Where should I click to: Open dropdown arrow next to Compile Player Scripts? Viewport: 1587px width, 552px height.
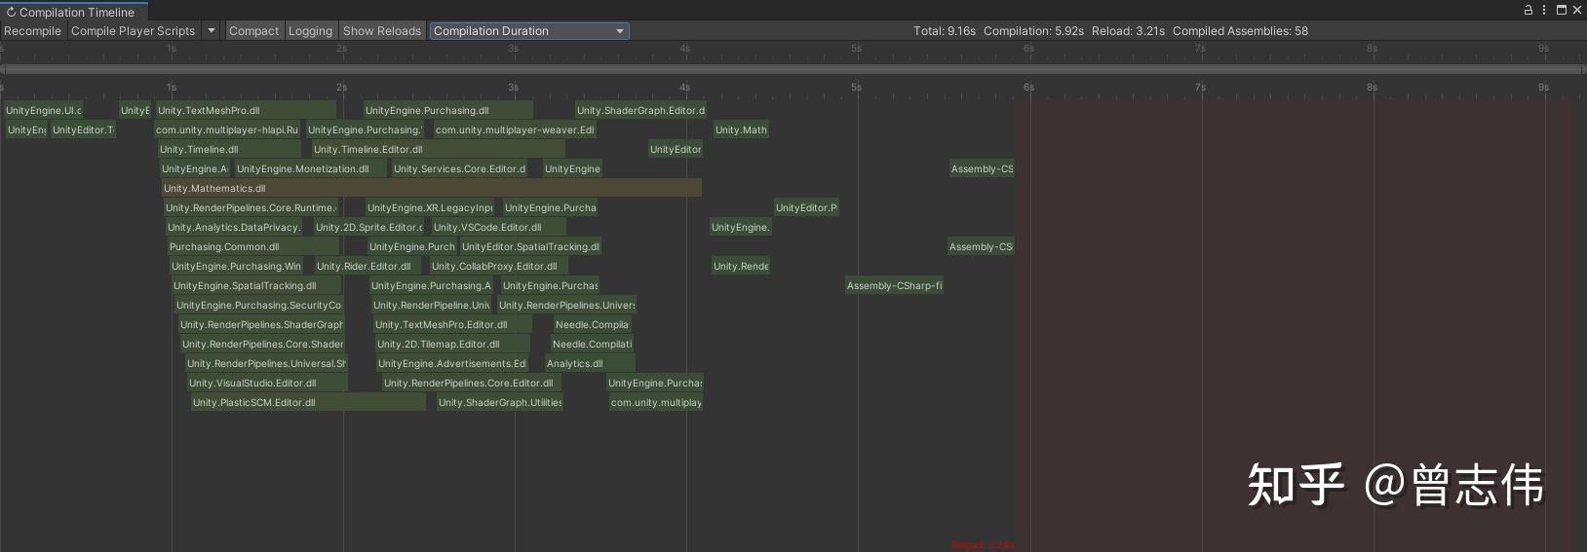212,31
